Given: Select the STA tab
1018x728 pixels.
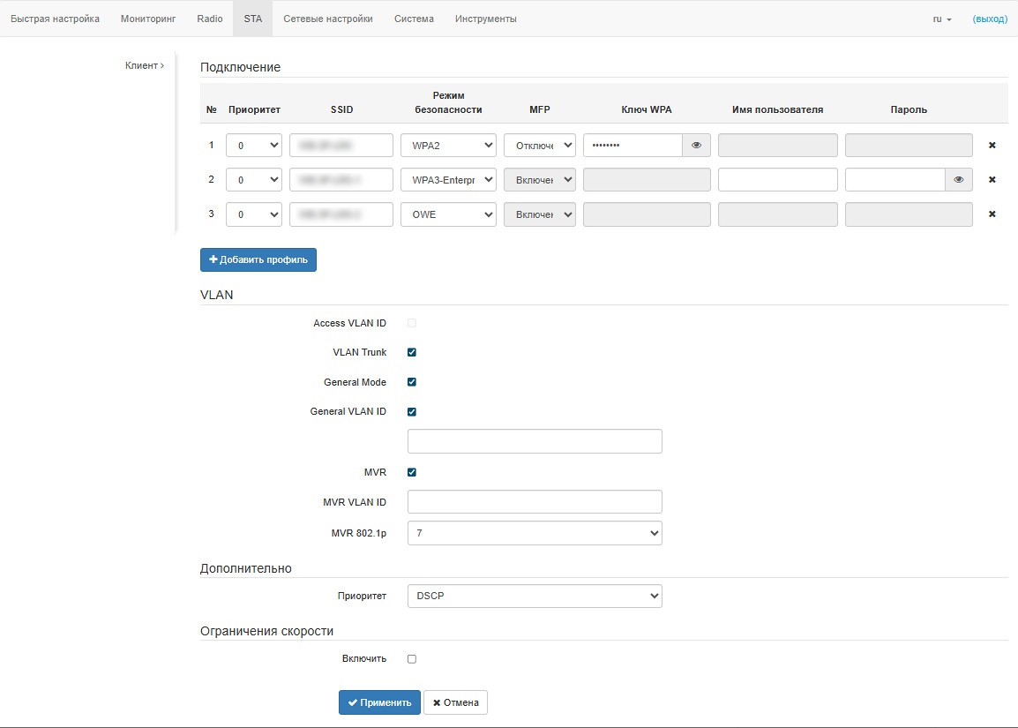Looking at the screenshot, I should click(x=253, y=19).
